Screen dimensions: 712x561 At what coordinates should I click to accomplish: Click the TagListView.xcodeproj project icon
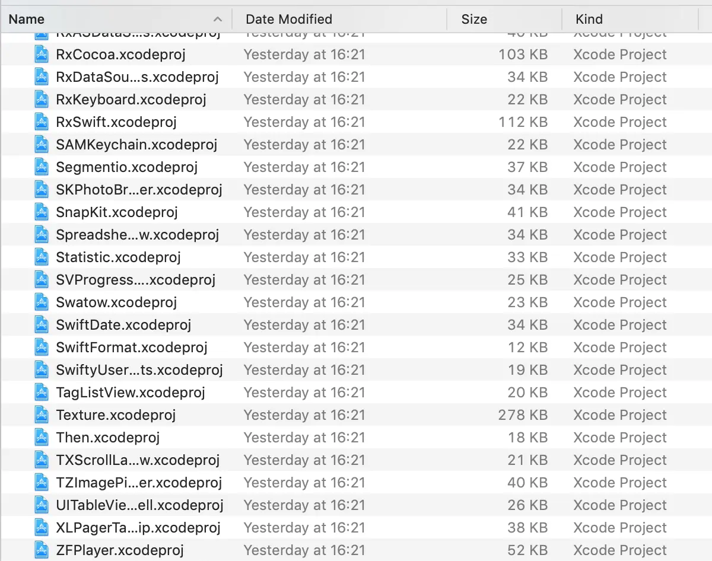(42, 393)
